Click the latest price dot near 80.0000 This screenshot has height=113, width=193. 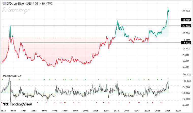click(x=169, y=11)
